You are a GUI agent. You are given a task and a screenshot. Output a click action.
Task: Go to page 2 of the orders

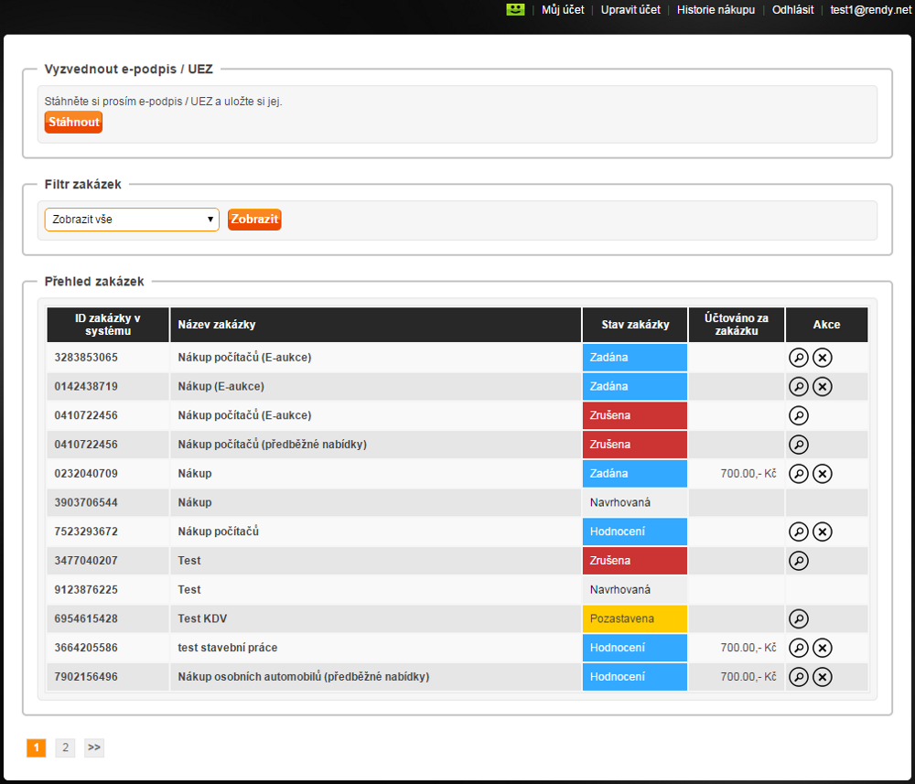tap(65, 747)
